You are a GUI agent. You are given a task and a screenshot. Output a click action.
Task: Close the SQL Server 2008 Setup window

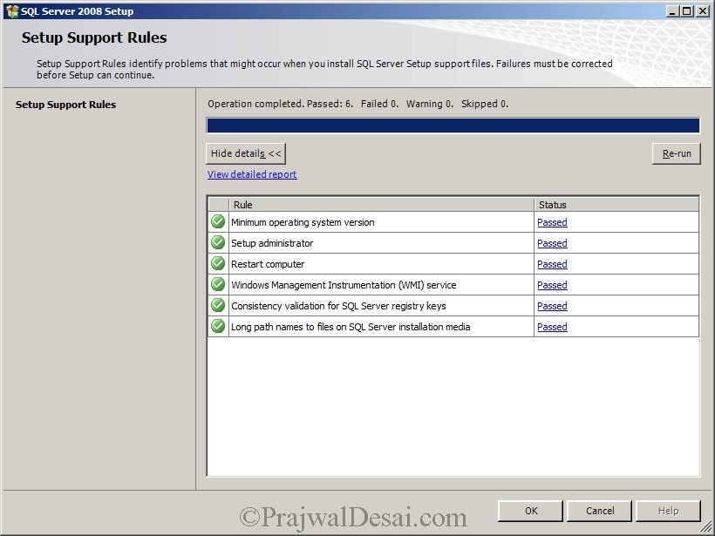(x=703, y=11)
